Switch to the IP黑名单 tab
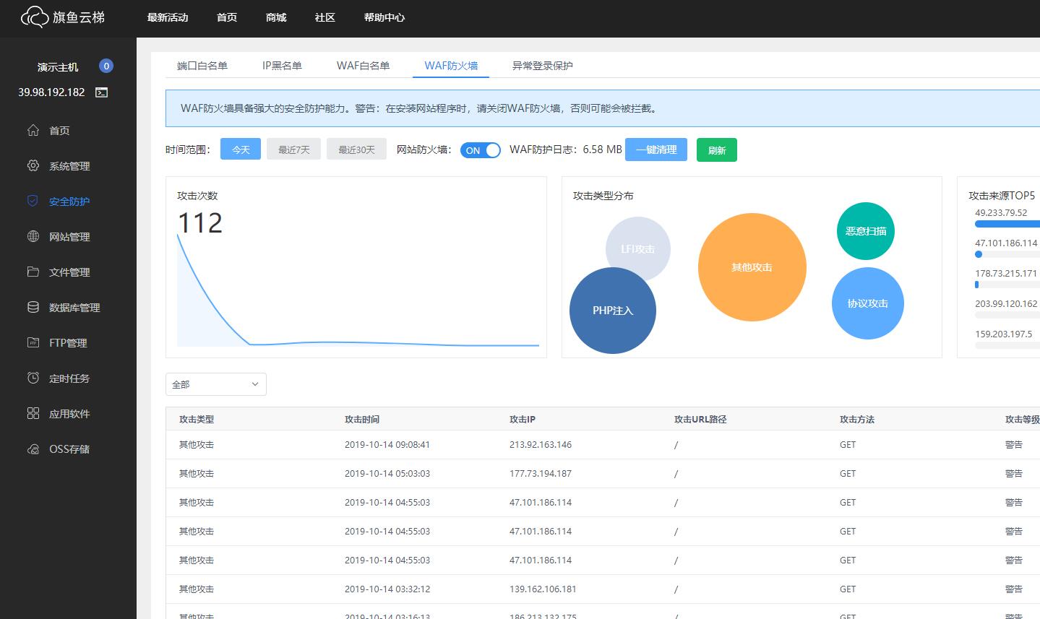This screenshot has width=1040, height=619. (282, 66)
